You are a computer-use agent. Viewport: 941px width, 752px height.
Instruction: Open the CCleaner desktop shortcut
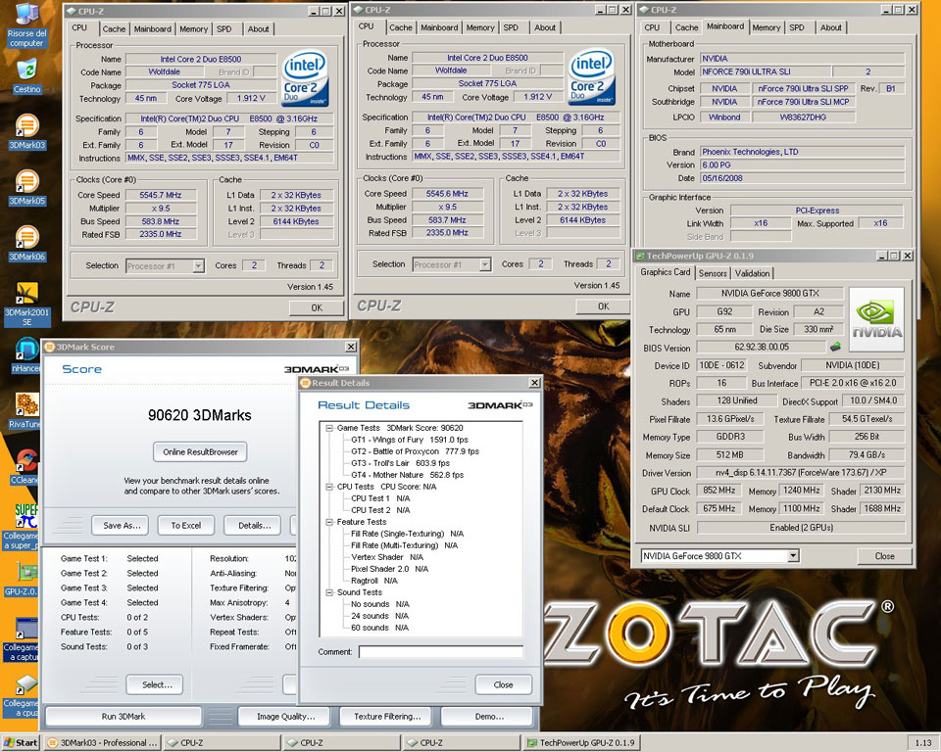click(x=25, y=467)
